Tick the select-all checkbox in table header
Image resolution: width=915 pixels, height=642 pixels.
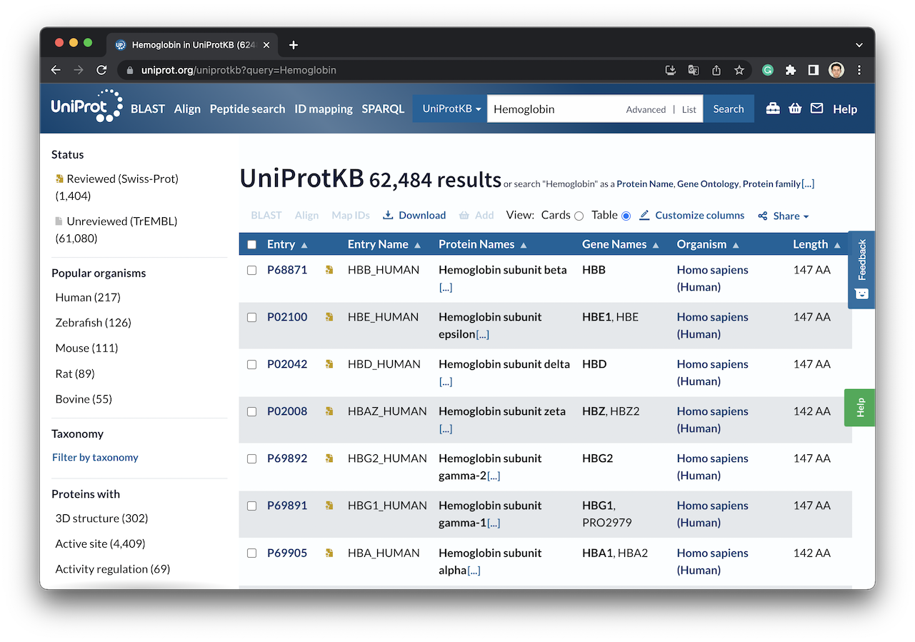click(251, 244)
